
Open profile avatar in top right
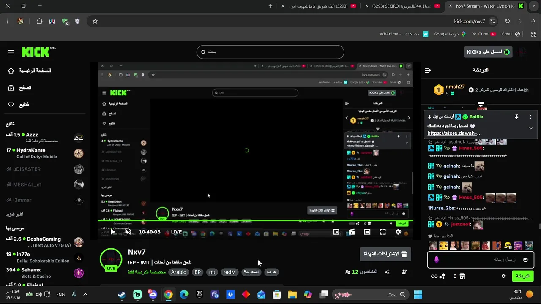coord(522,52)
